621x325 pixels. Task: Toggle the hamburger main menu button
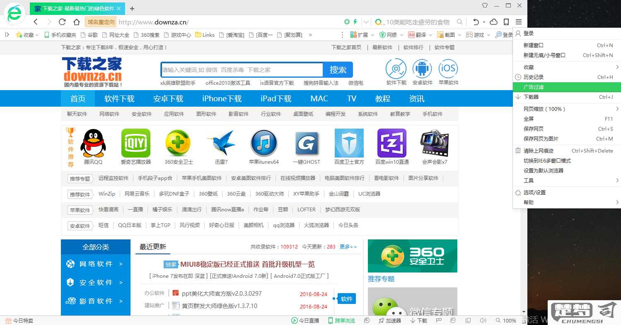519,22
